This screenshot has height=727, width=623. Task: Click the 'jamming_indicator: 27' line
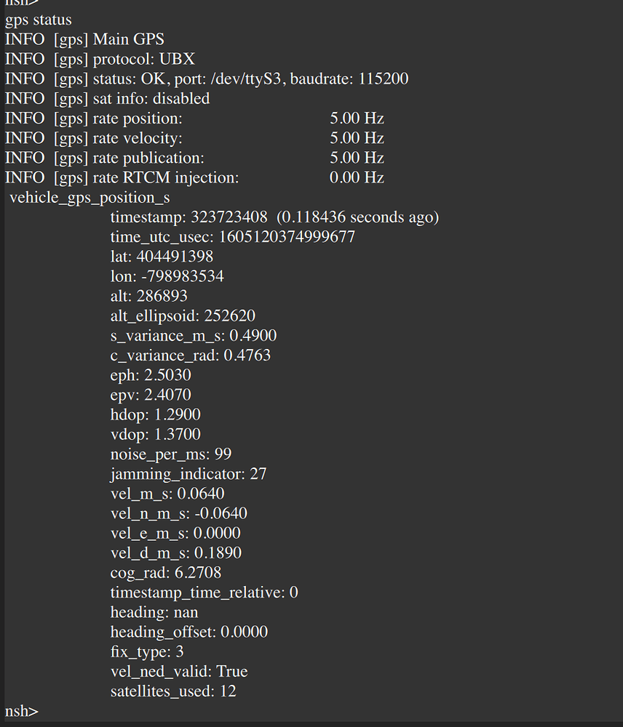point(189,474)
